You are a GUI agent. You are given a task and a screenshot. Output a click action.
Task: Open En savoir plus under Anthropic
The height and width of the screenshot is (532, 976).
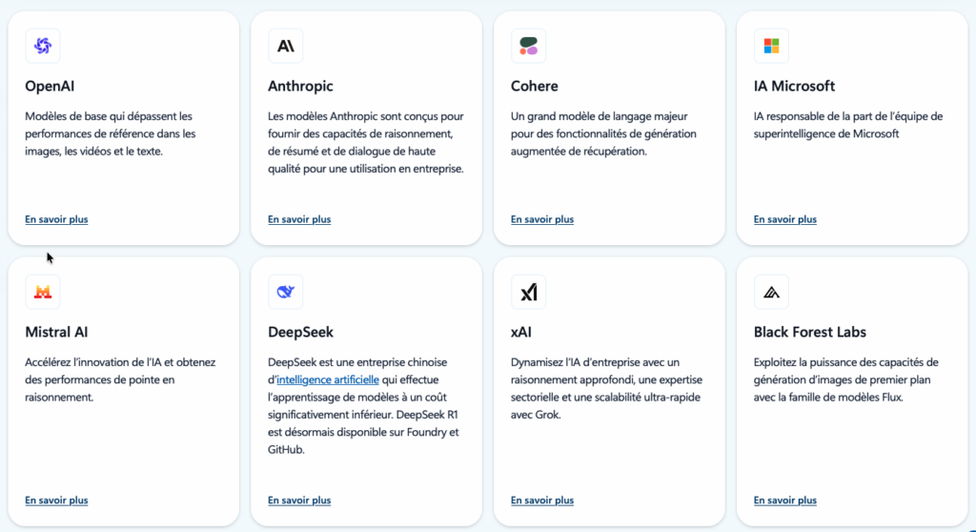tap(299, 219)
